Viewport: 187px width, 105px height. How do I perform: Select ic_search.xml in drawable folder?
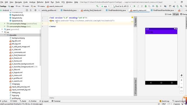(17, 81)
